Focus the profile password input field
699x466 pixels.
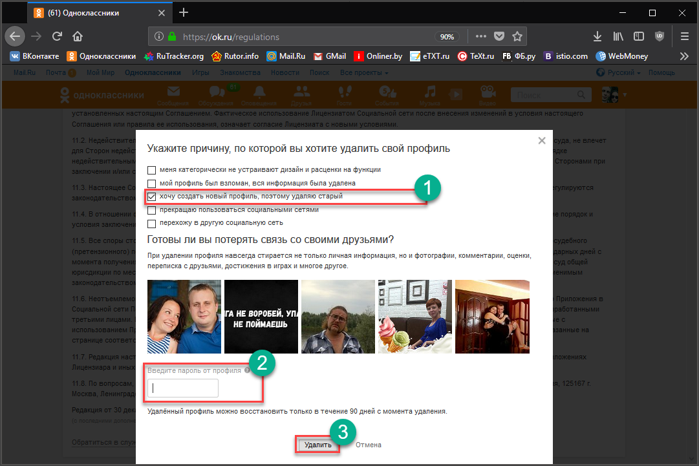[x=183, y=388]
